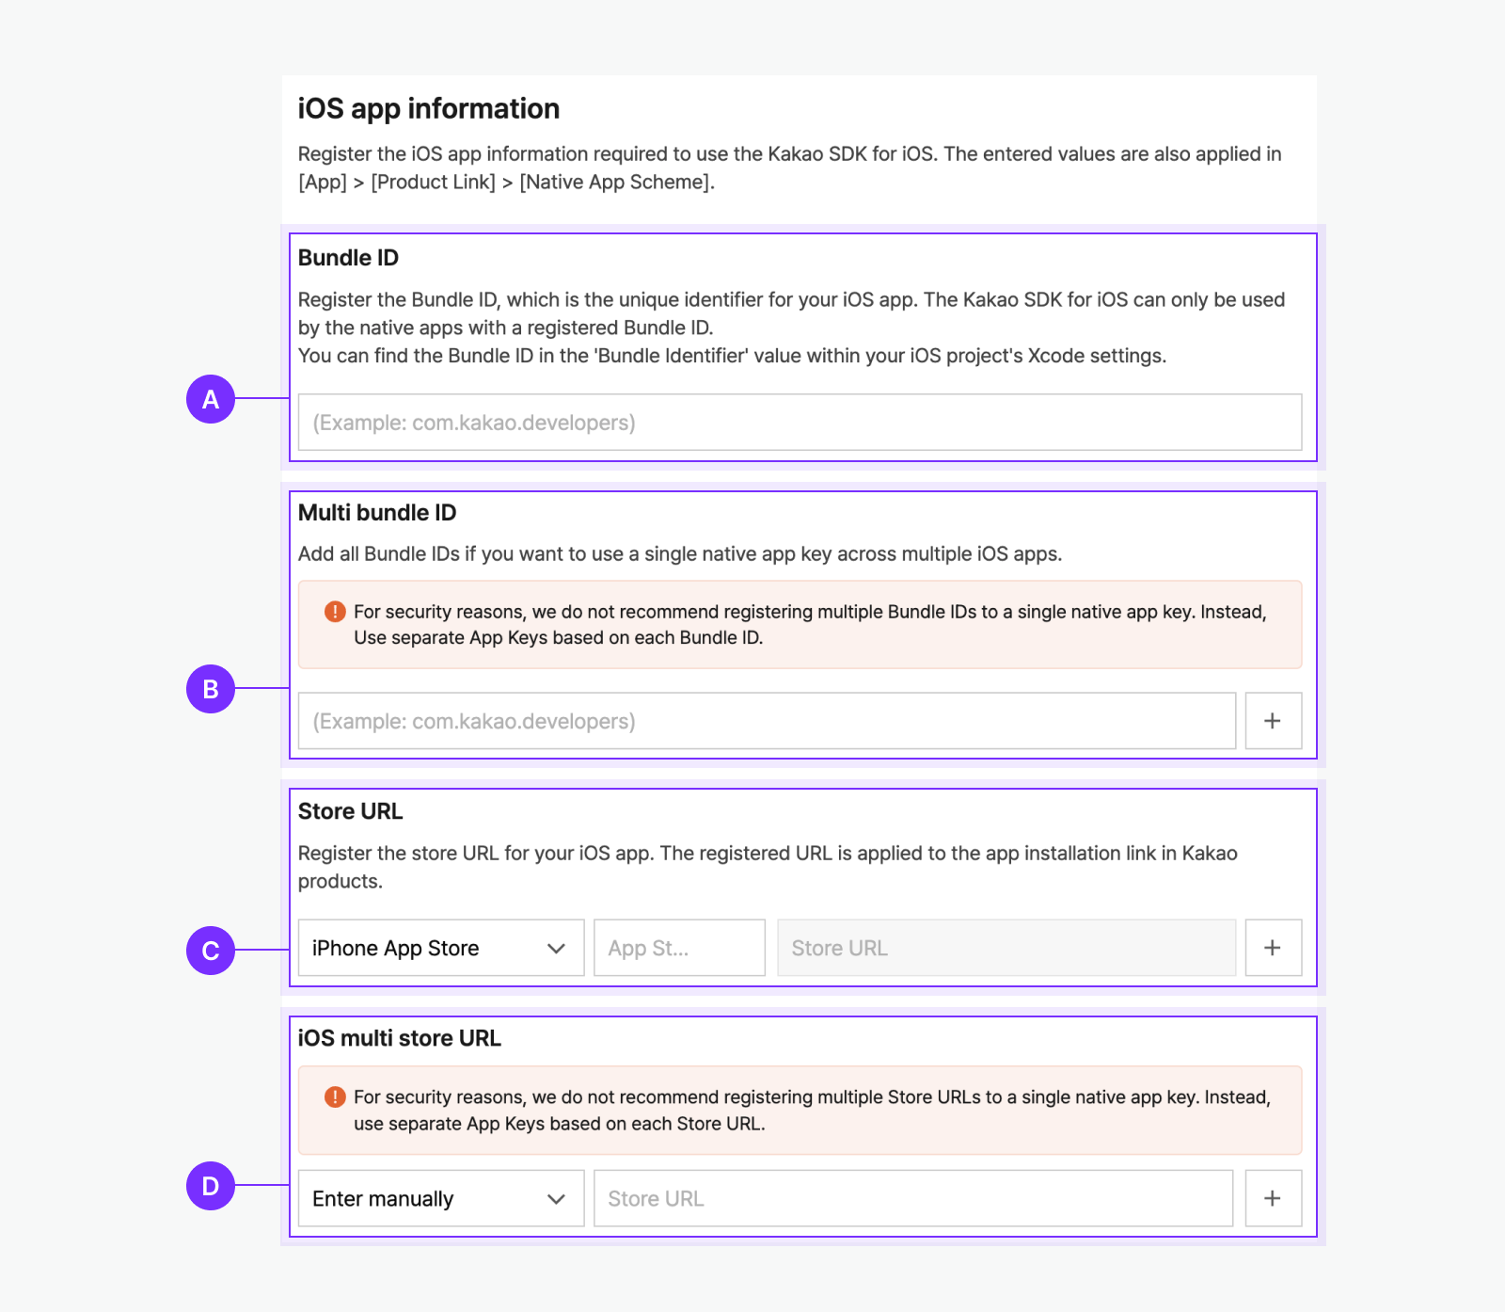Click warning icon in Multi bundle ID notice
Viewport: 1505px width, 1312px height.
335,612
